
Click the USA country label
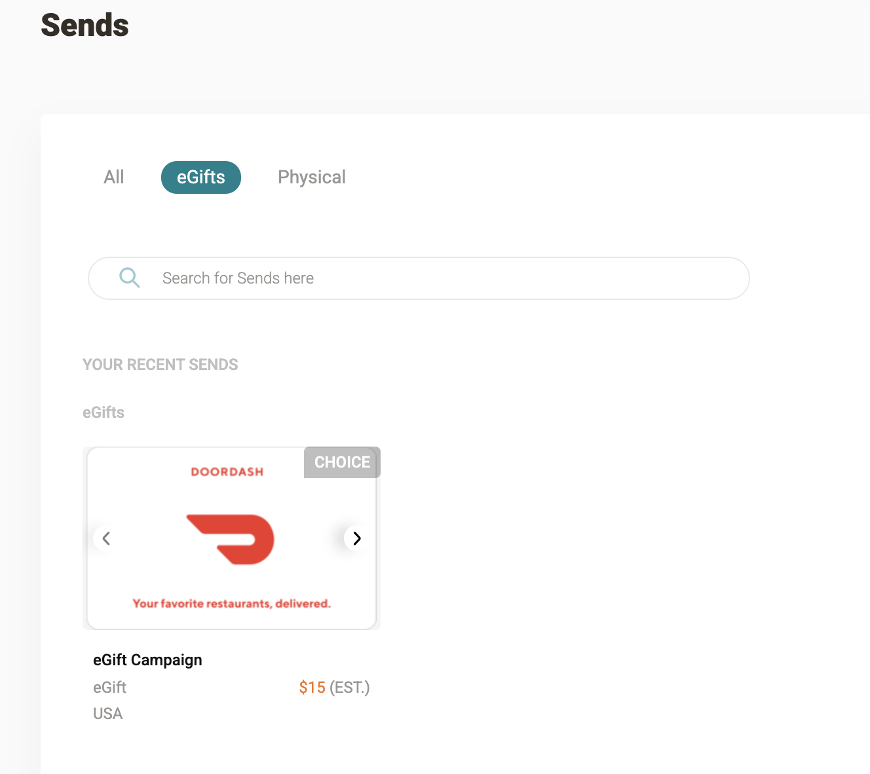[107, 714]
